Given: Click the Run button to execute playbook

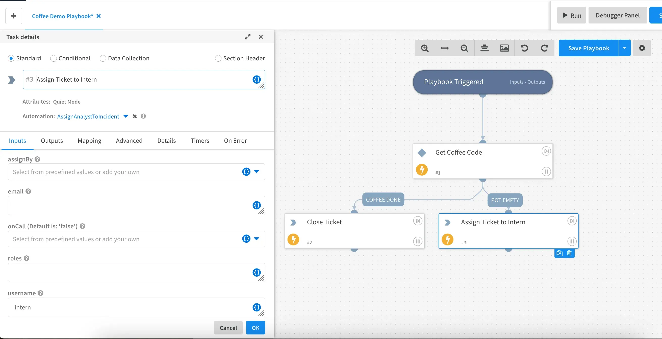Looking at the screenshot, I should [571, 15].
